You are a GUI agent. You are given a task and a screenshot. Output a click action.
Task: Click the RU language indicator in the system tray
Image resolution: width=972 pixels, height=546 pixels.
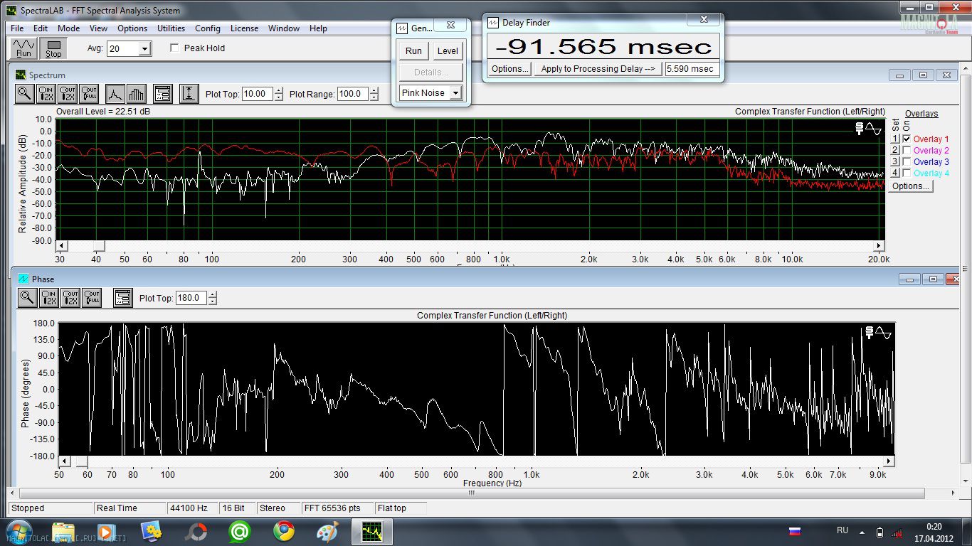point(842,530)
